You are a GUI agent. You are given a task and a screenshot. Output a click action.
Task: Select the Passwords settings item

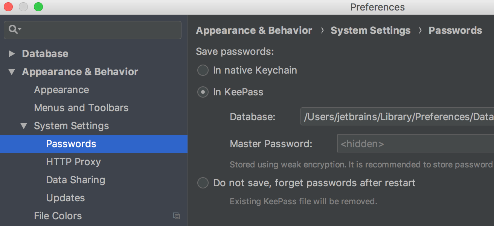pyautogui.click(x=94, y=144)
